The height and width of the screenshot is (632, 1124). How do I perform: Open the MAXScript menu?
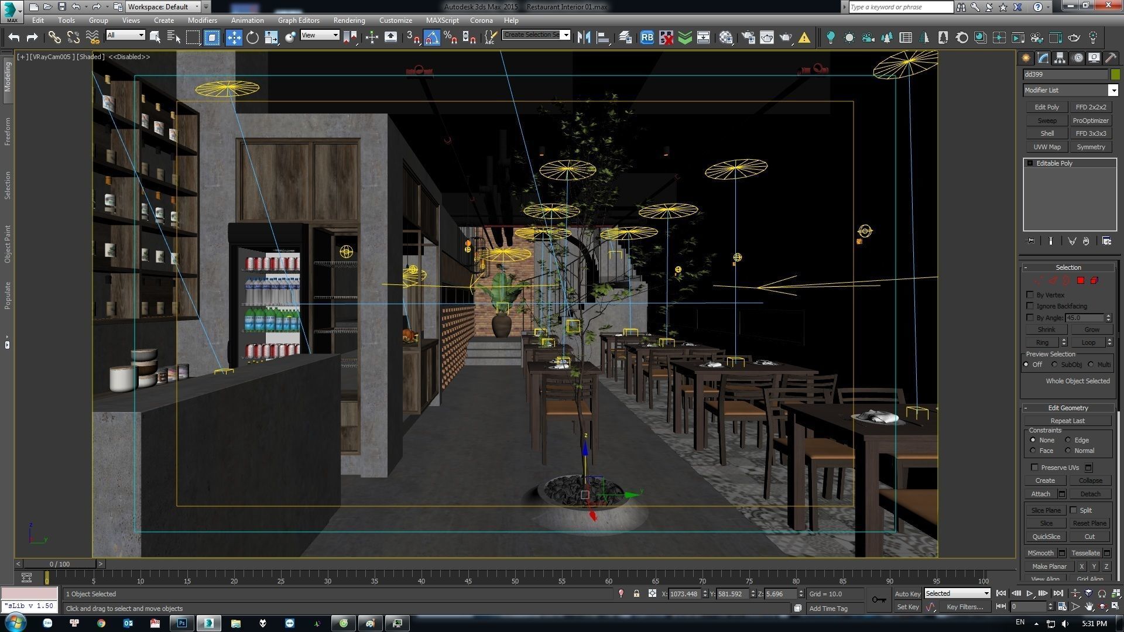point(442,20)
